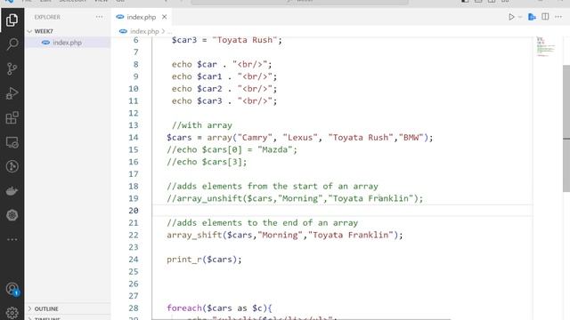Click line number 28 in the gutter
Screen dimensions: 570x320
[134, 308]
